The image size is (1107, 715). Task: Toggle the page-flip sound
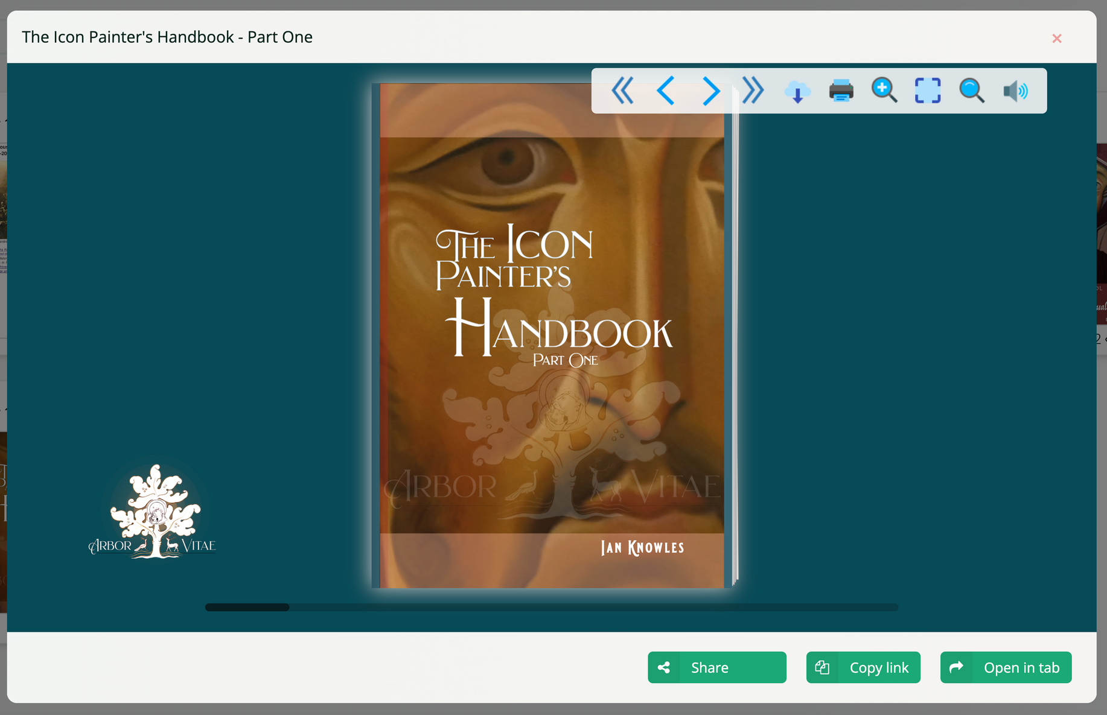(1016, 91)
